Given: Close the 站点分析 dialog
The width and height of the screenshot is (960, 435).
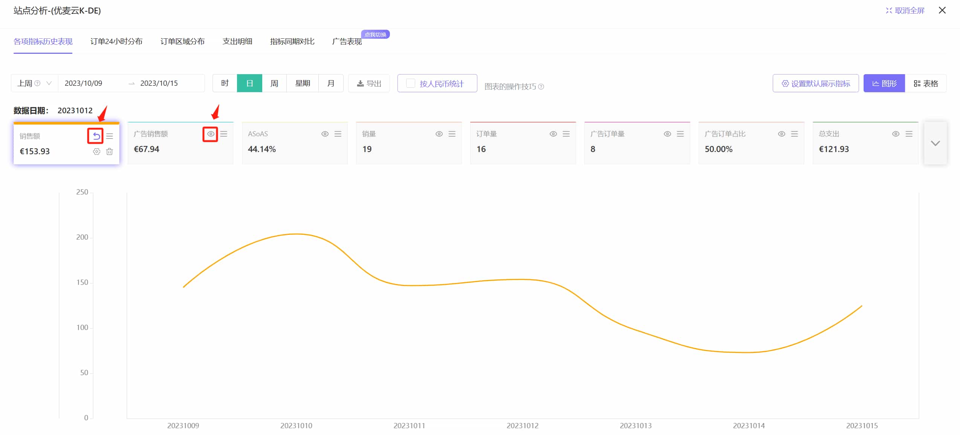Looking at the screenshot, I should (942, 10).
